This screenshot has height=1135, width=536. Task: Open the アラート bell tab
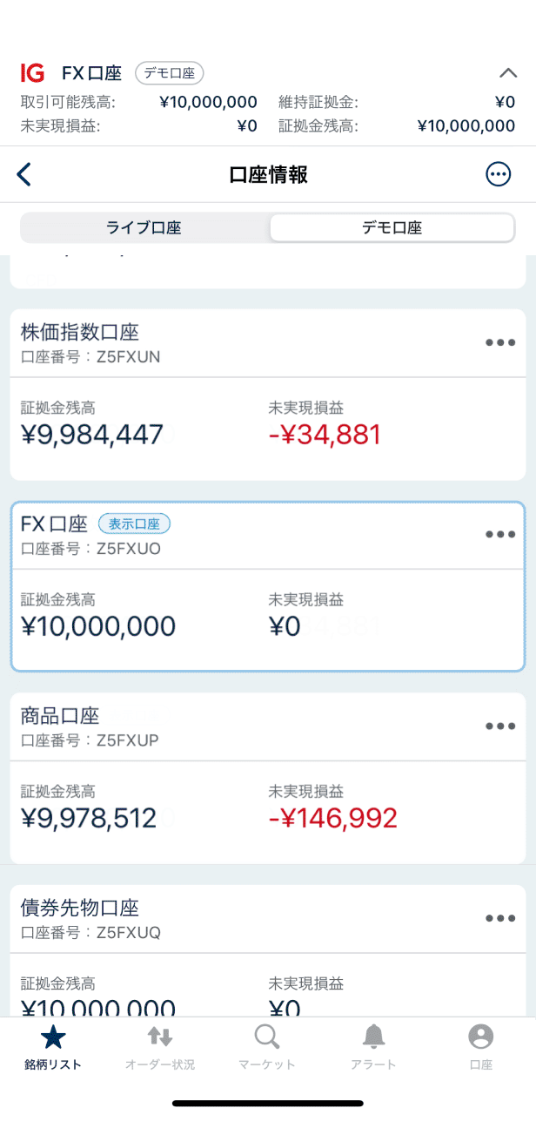(x=374, y=1046)
